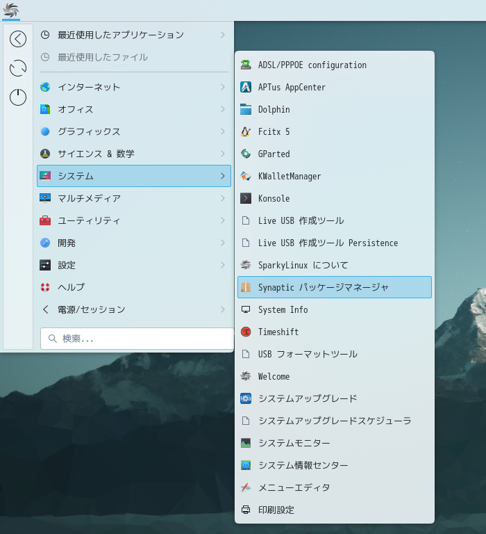Click the back arrow circle button
The width and height of the screenshot is (486, 534).
click(18, 39)
